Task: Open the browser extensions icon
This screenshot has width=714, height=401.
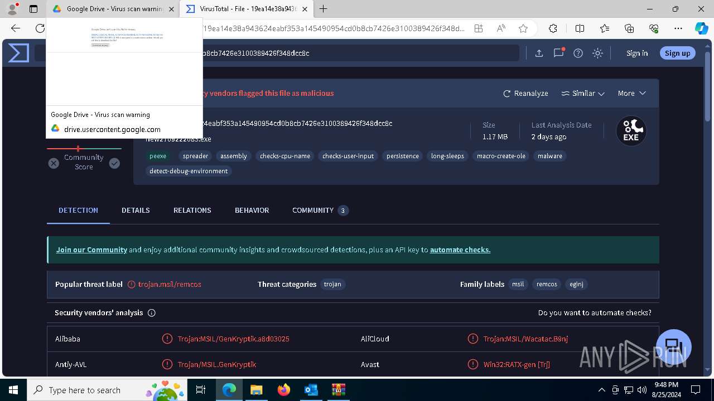Action: tap(553, 28)
